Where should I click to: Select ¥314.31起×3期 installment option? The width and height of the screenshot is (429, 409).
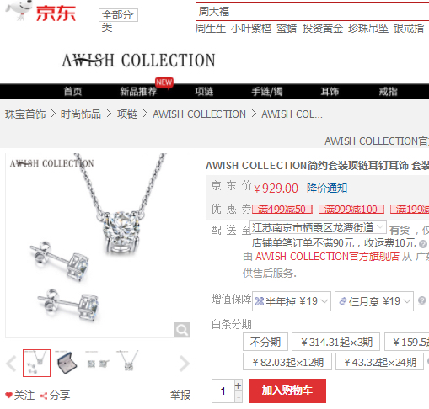coord(336,342)
